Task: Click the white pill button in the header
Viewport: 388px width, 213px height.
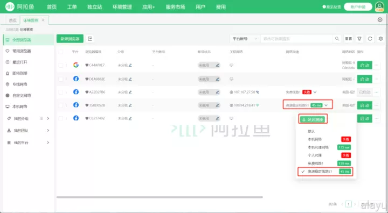Action: [x=358, y=6]
